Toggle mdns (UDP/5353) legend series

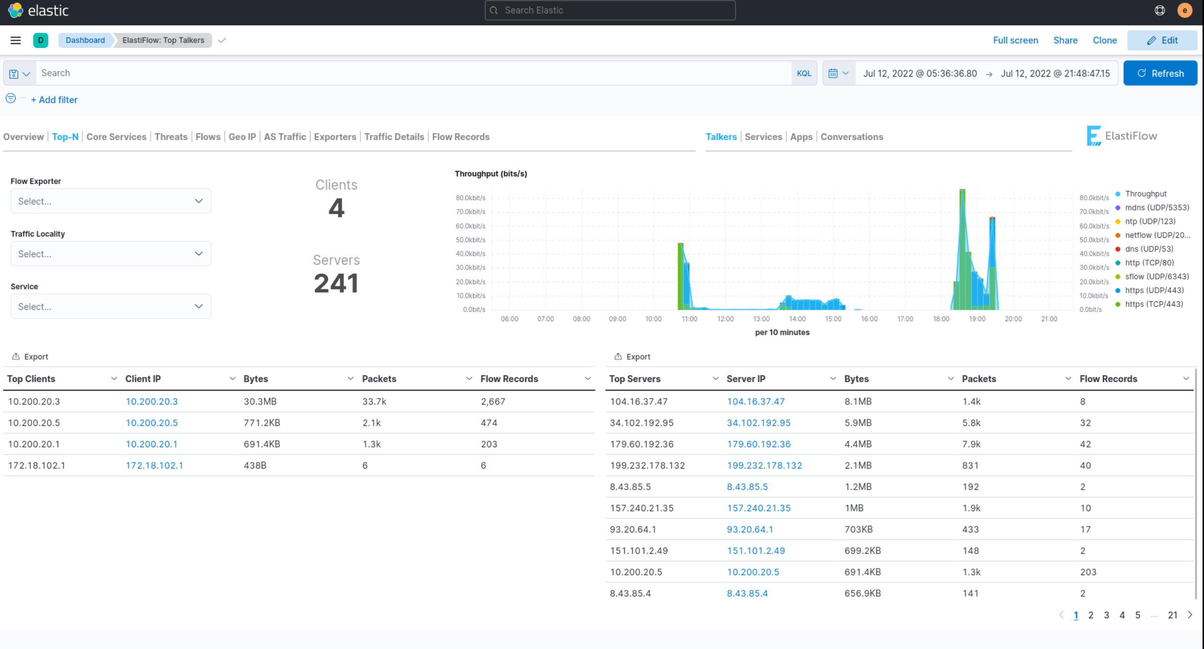pyautogui.click(x=1157, y=207)
